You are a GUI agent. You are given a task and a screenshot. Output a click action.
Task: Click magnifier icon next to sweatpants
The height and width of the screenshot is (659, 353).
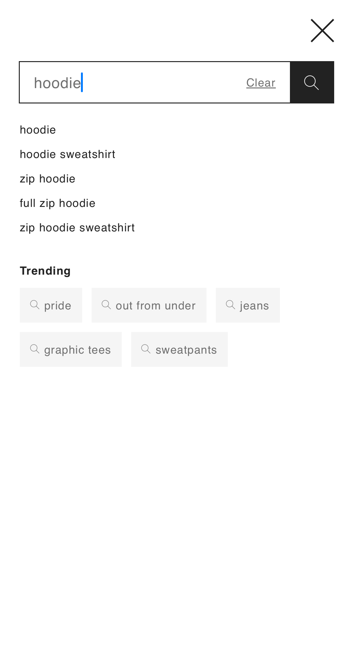pos(146,349)
